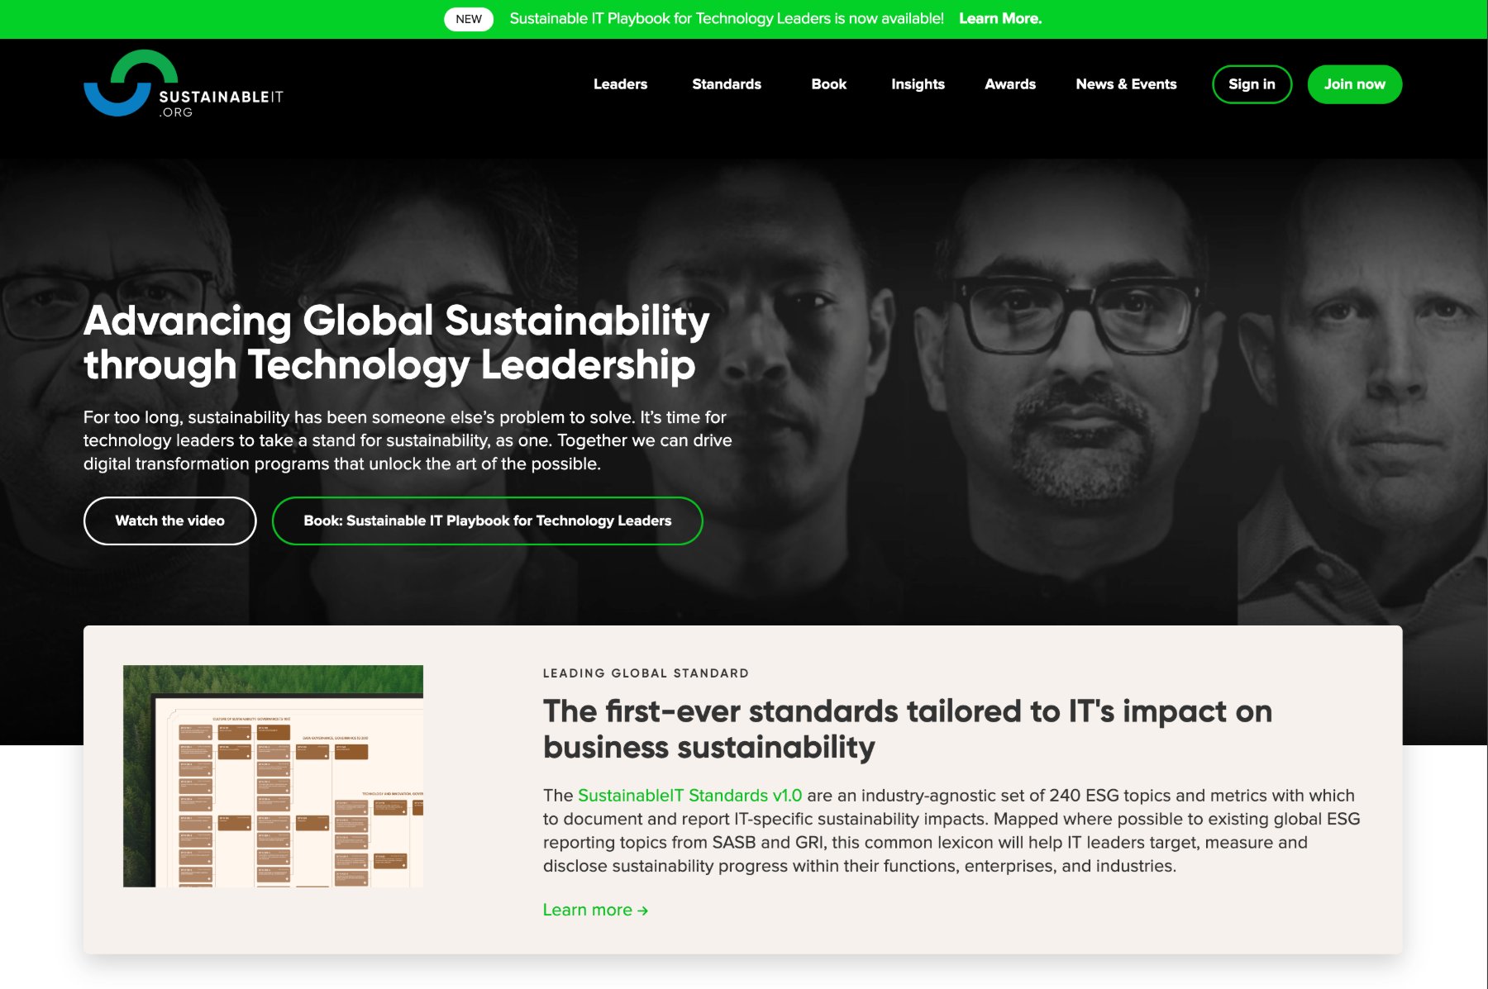The image size is (1488, 989).
Task: Open the Awards navigation item
Action: (1010, 84)
